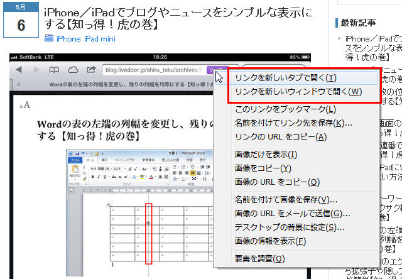Click the May 6 date calendar badge
This screenshot has height=279, width=402.
coord(21,19)
